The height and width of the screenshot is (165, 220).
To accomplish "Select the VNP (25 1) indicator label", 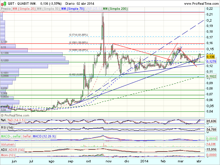I will pyautogui.click(x=93, y=9).
